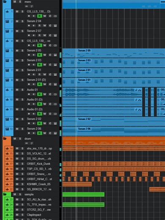Select the ORBIT_Kick_Dunk track name
Image resolution: width=165 pixels, height=220 pixels.
pos(38,164)
